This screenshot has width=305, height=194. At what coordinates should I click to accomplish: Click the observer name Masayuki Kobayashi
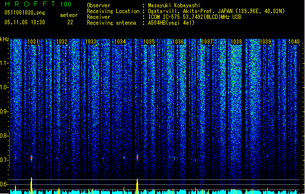pyautogui.click(x=174, y=5)
